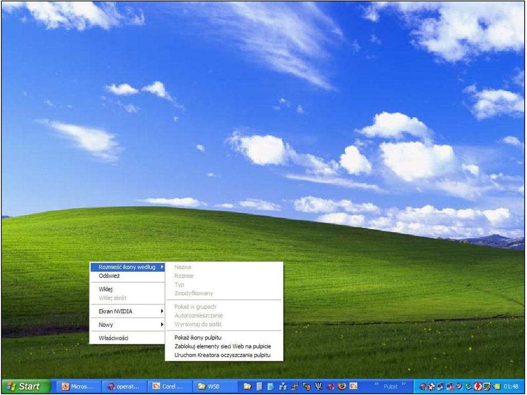
Task: Click the yellow tag tray icon
Action: tap(497, 387)
